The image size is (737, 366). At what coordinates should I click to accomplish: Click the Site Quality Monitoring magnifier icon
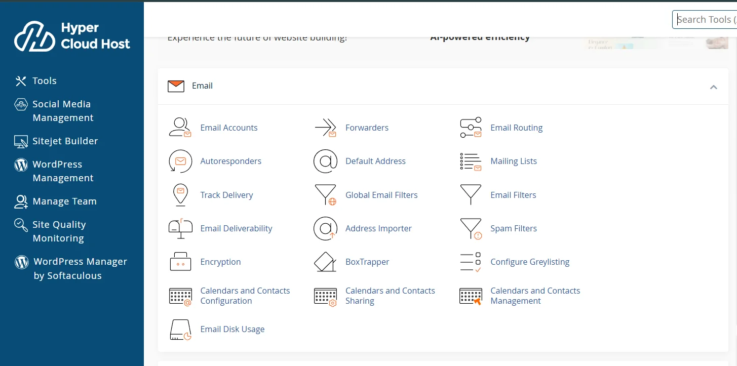click(21, 225)
